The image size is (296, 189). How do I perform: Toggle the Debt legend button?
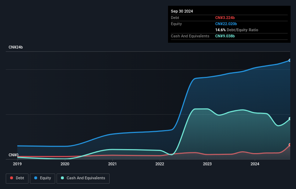tap(17, 178)
